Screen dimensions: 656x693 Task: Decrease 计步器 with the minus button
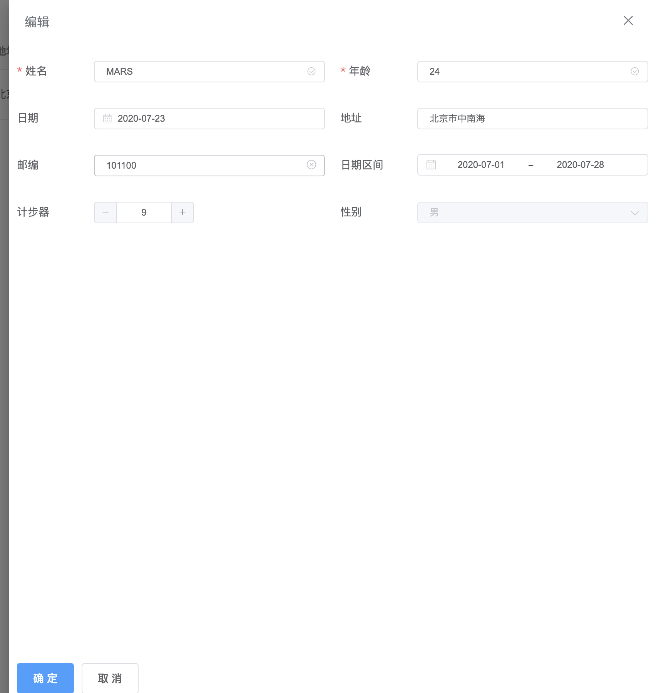point(105,213)
